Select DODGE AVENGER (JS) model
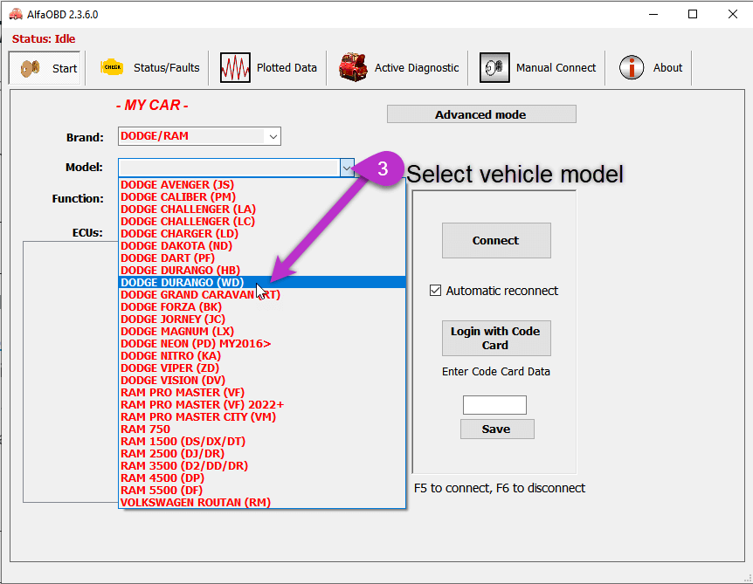 click(262, 185)
